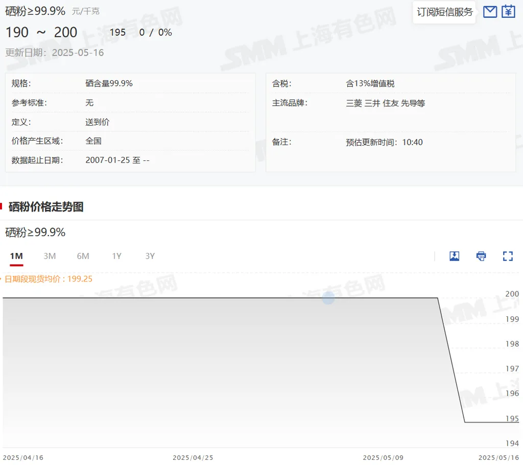Viewport: 523px width, 465px height.
Task: Switch to the 3M time range
Action: [50, 256]
